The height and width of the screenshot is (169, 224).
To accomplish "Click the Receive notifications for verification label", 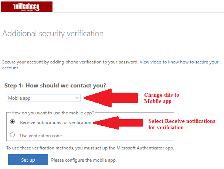I will pos(55,123).
